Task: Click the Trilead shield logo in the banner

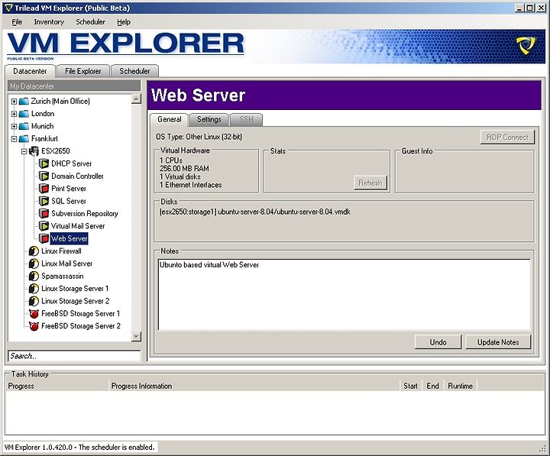Action: 526,46
